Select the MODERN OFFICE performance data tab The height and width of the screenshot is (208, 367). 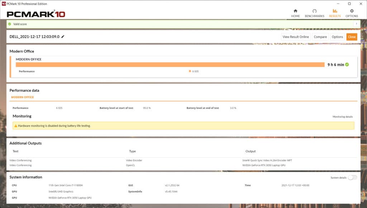pos(23,97)
